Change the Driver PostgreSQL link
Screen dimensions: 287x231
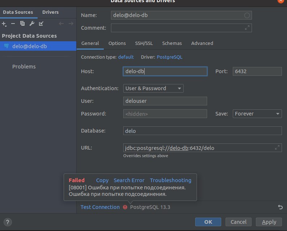tap(170, 57)
